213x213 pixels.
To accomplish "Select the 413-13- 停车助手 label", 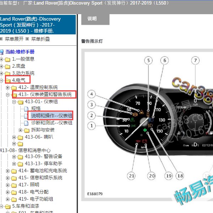I will 43,163.
